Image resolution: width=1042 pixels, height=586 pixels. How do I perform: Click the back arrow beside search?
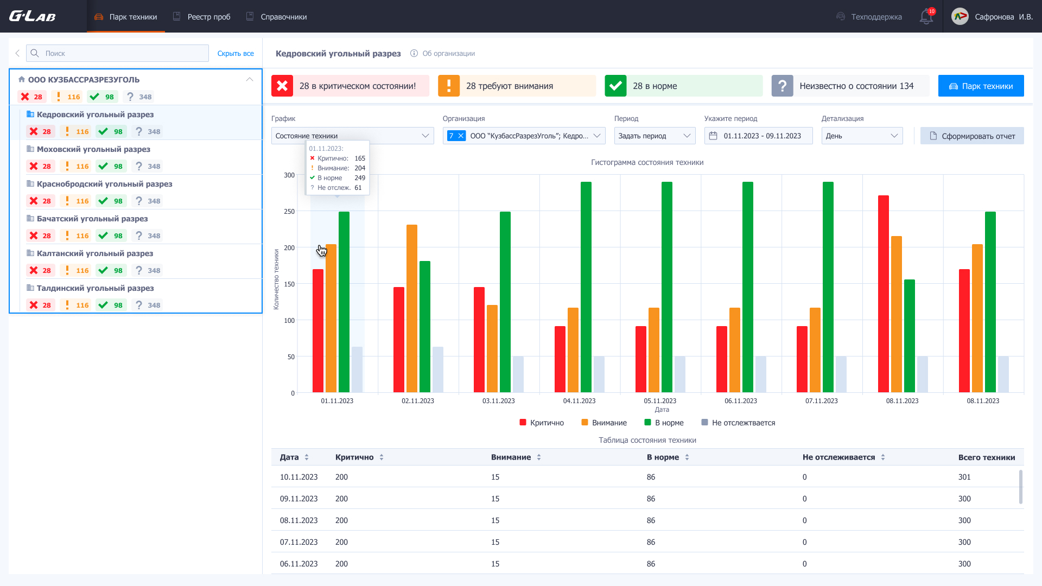click(x=17, y=53)
